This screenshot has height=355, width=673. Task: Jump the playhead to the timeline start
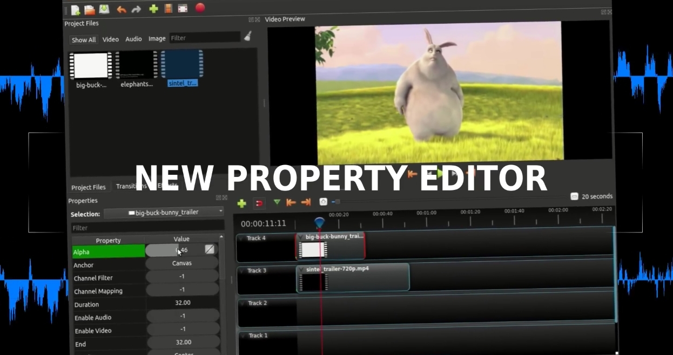(291, 203)
